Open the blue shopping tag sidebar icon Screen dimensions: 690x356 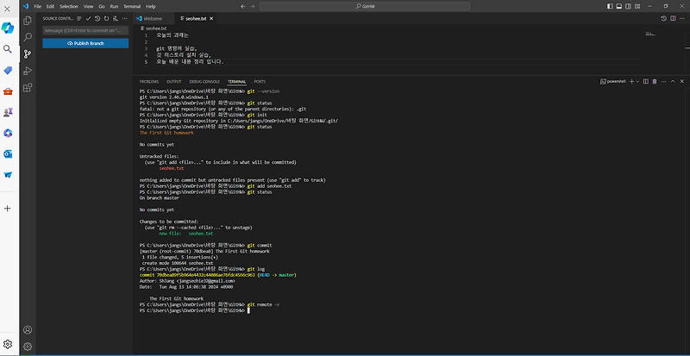[x=8, y=71]
